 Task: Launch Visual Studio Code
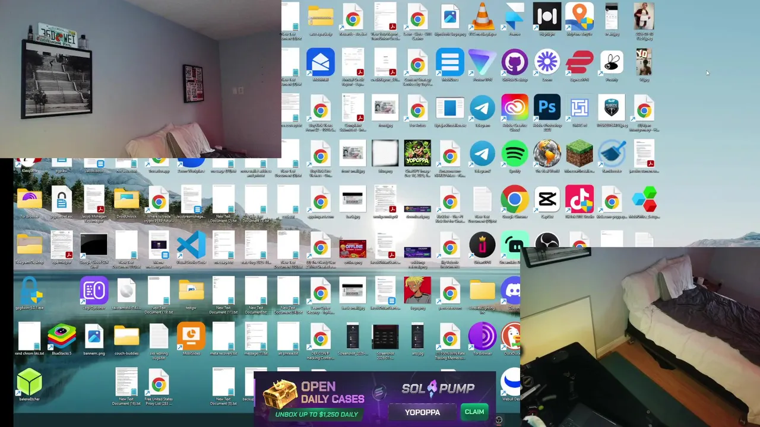click(x=191, y=246)
